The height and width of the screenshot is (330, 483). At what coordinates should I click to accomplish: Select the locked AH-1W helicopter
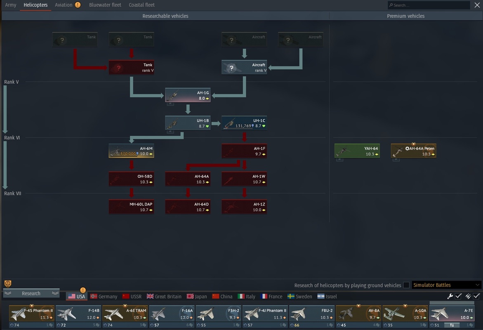[244, 179]
